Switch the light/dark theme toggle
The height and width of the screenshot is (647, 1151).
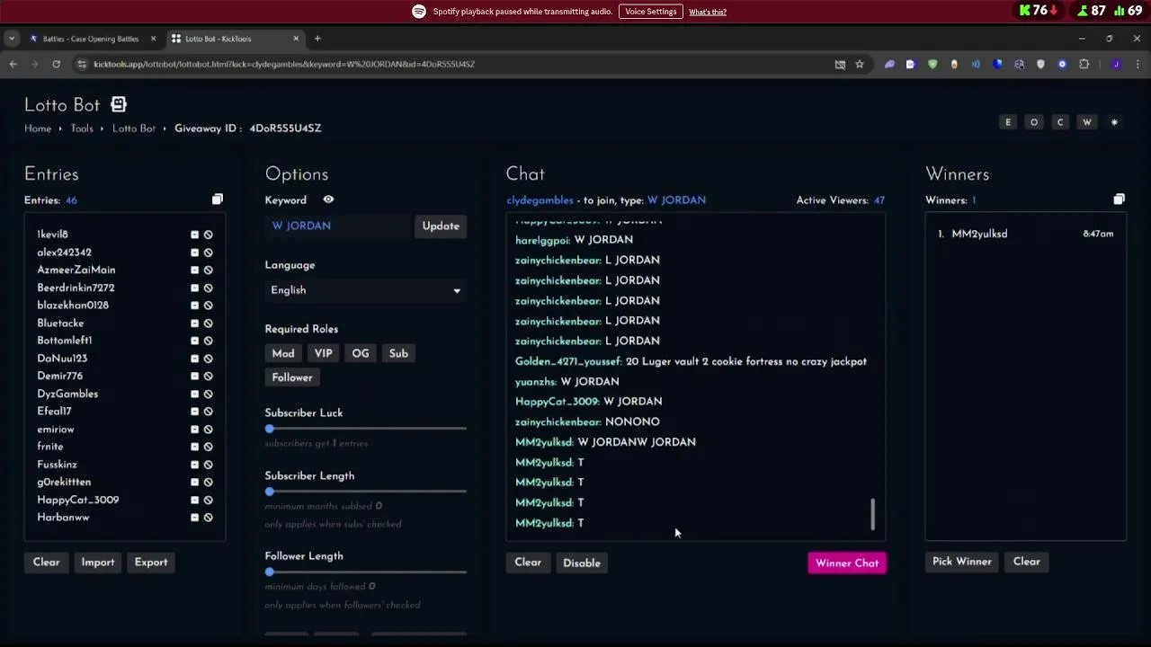pyautogui.click(x=1114, y=122)
